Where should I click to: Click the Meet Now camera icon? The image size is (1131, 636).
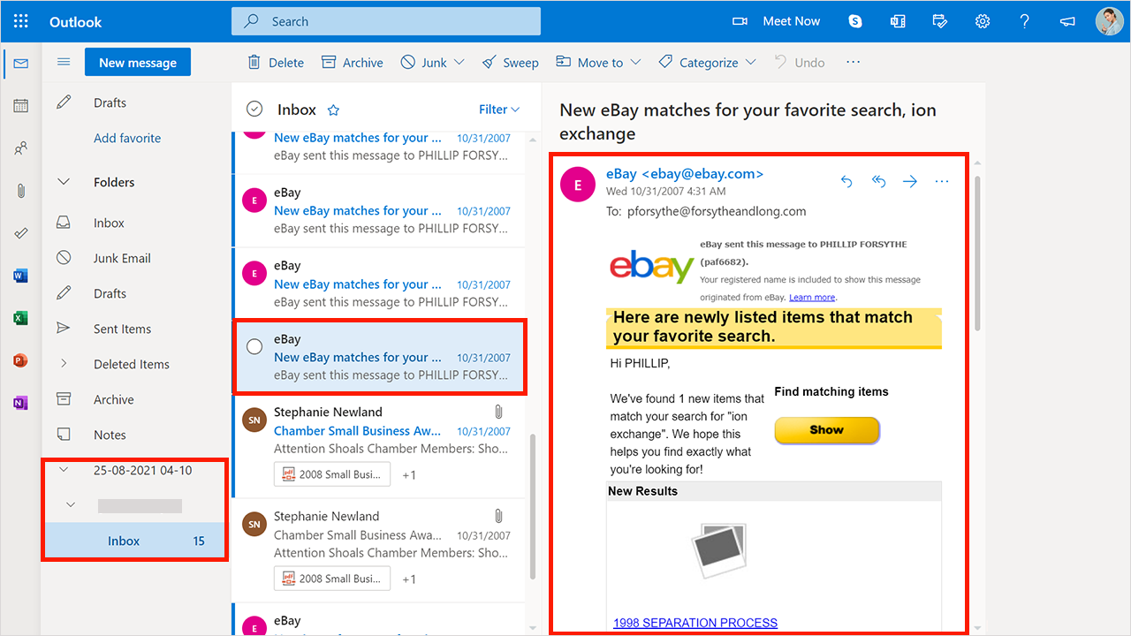click(740, 21)
